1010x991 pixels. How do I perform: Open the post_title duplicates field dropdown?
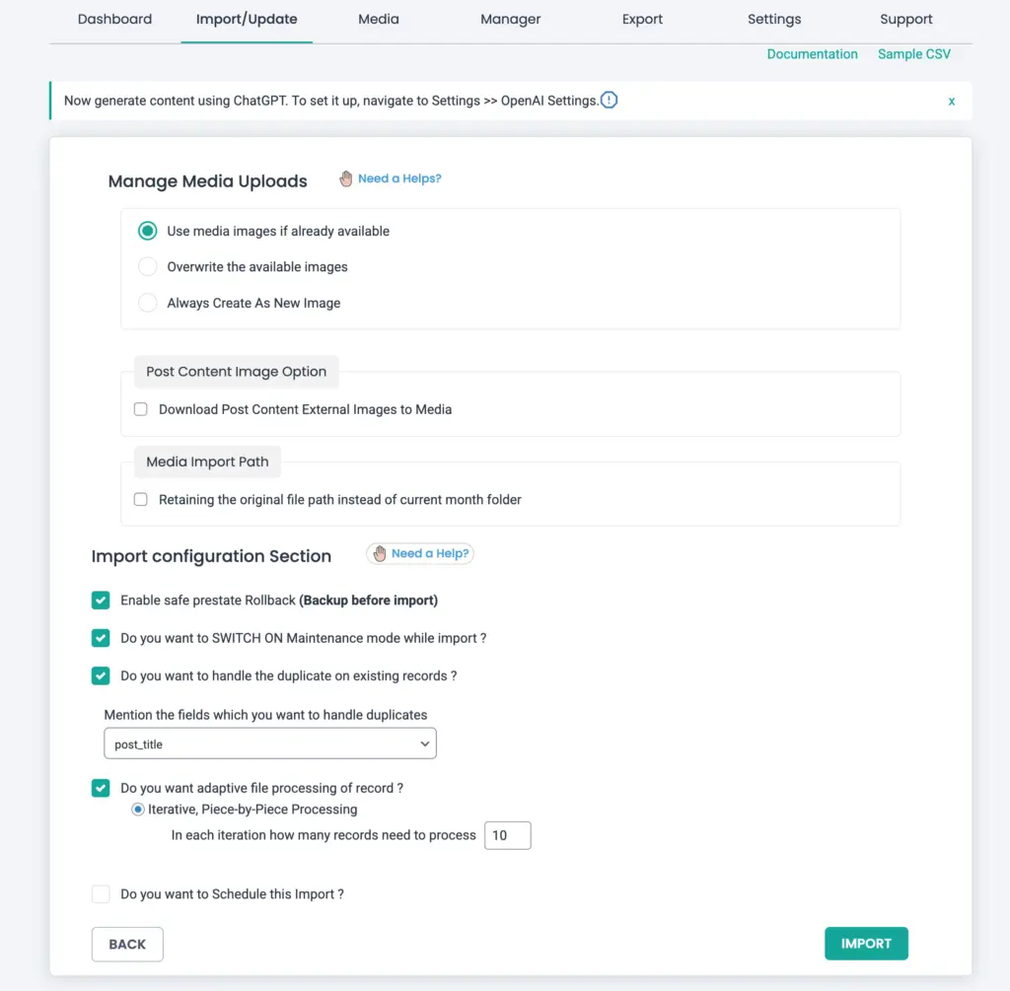tap(269, 743)
